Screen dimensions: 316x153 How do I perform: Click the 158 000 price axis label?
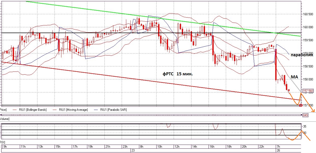click(x=308, y=79)
